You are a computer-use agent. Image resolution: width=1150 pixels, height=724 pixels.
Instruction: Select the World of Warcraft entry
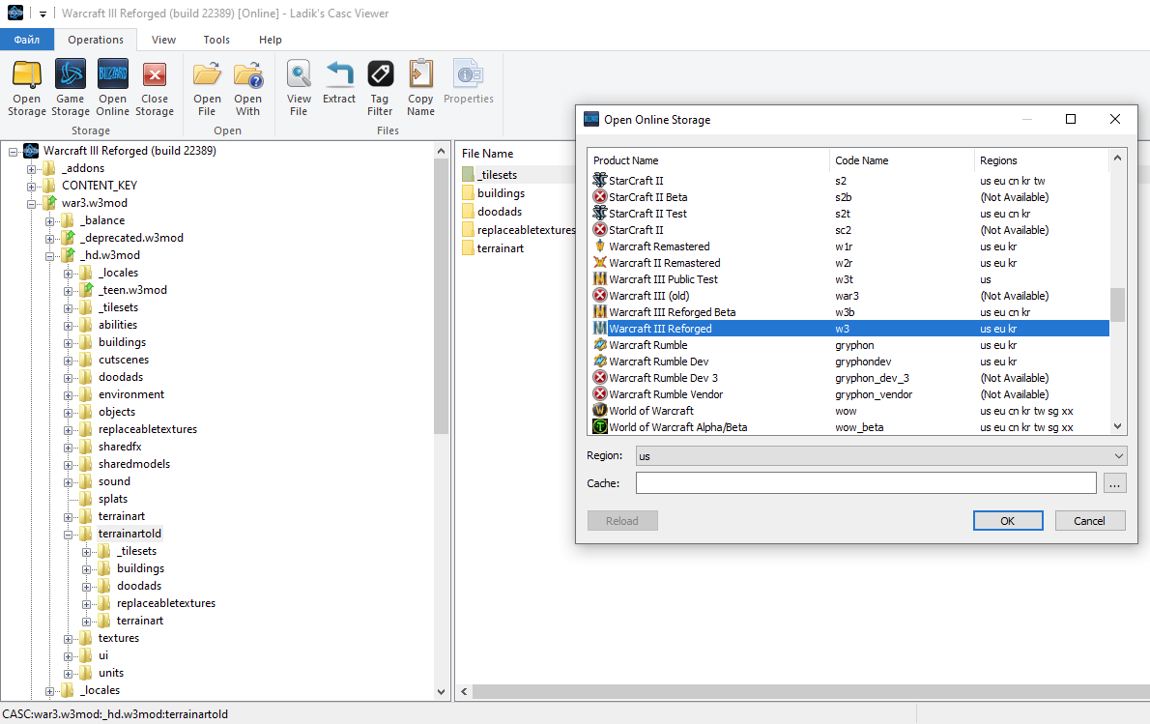tap(850, 411)
